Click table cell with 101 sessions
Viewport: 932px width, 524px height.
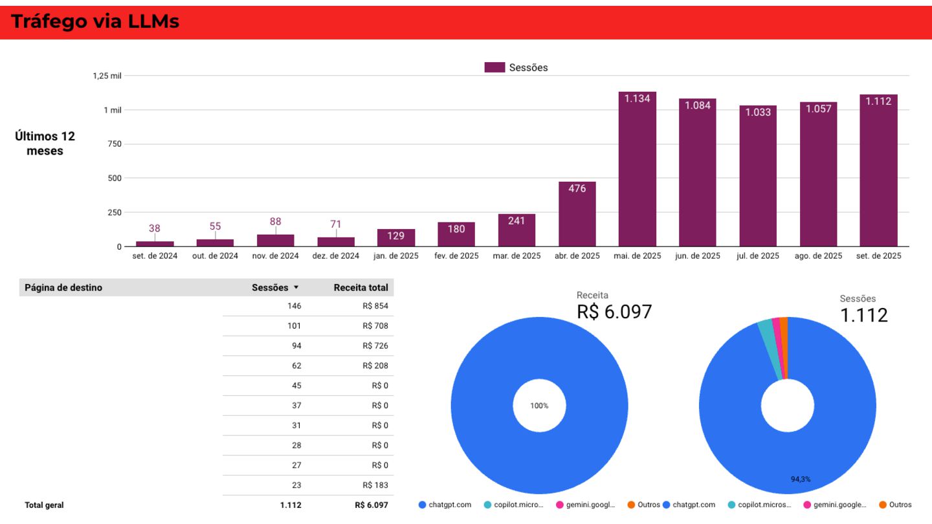pyautogui.click(x=294, y=326)
